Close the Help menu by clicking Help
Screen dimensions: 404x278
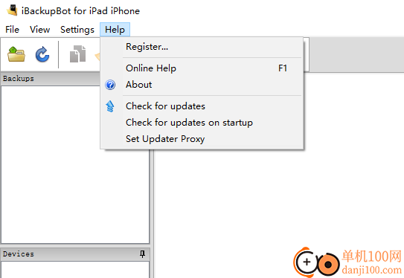[x=115, y=30]
